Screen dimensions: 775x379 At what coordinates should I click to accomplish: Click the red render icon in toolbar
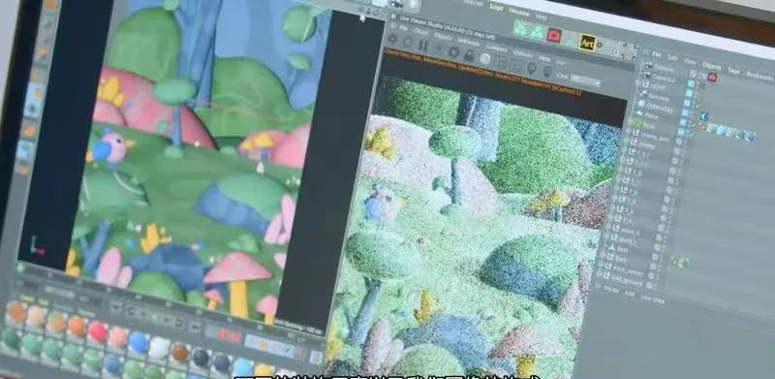pyautogui.click(x=553, y=36)
